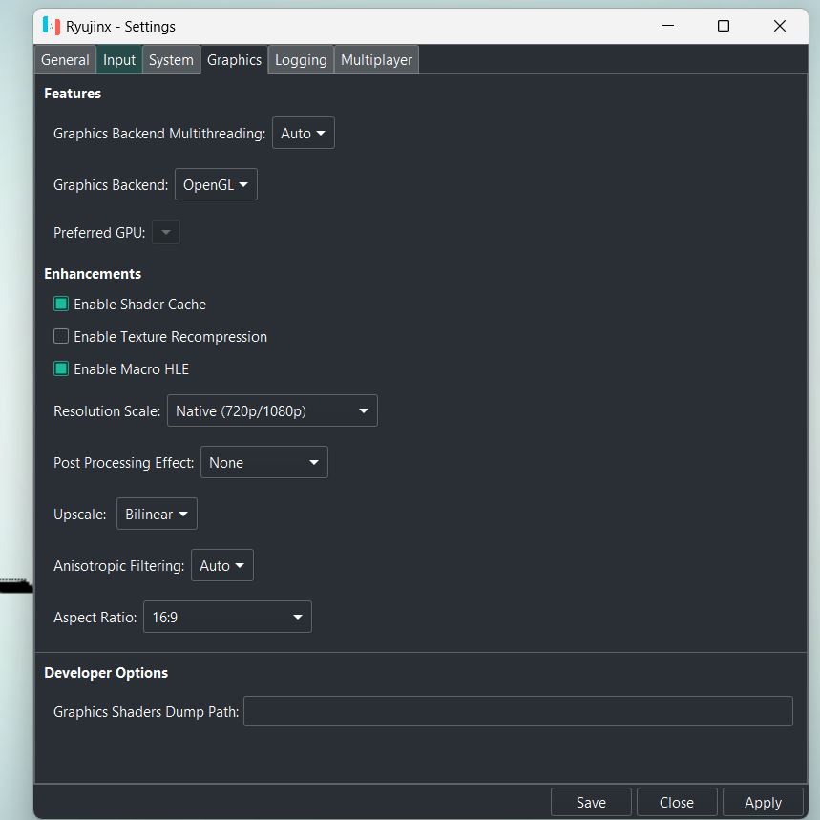Open the Input tab
This screenshot has height=820, width=820.
coord(119,60)
